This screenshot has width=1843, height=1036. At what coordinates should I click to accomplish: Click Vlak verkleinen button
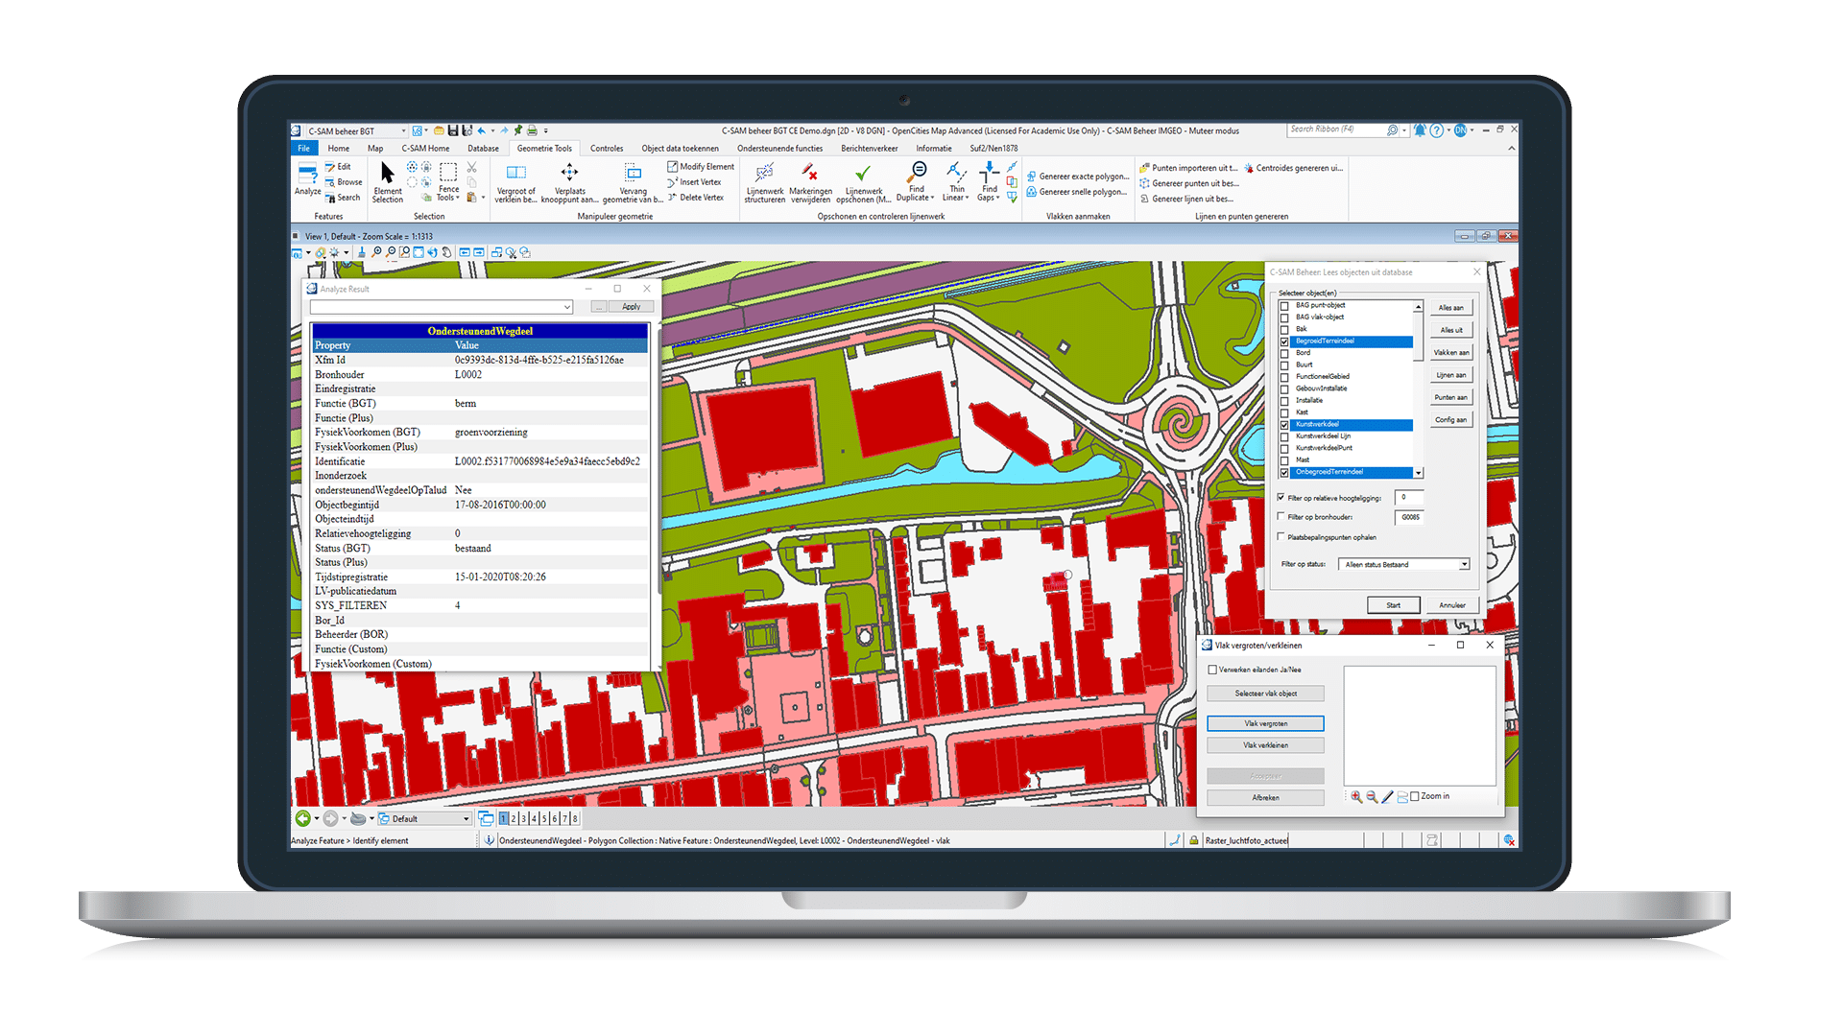pos(1265,745)
